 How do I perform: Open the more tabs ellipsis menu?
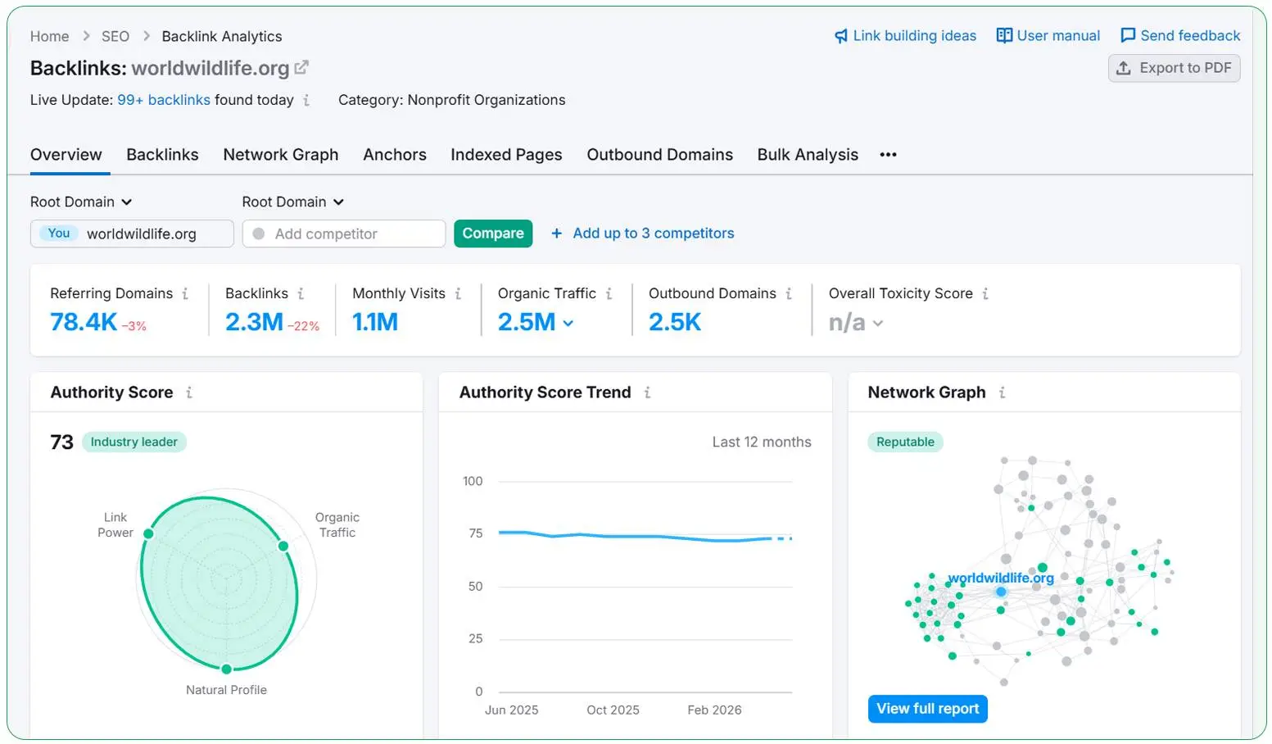click(x=888, y=155)
